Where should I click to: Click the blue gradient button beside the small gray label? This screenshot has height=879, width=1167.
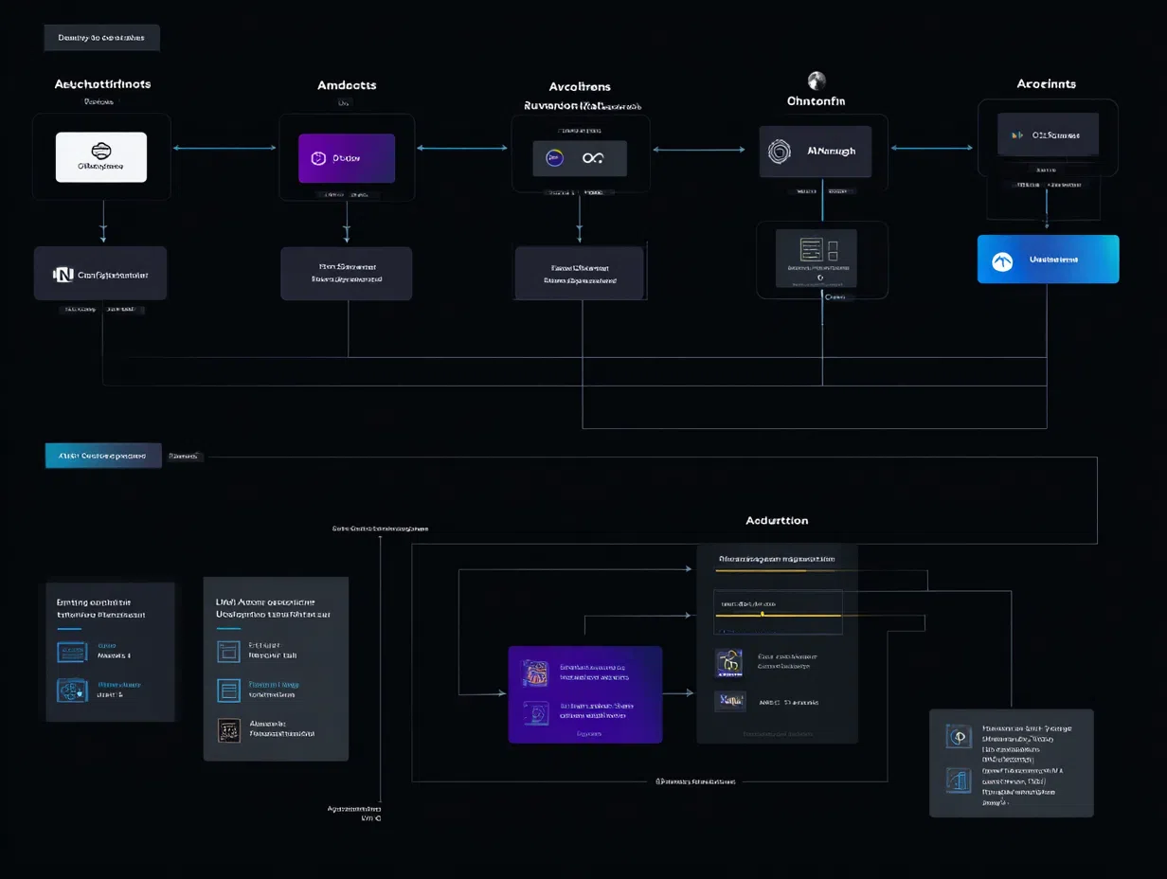coord(103,456)
